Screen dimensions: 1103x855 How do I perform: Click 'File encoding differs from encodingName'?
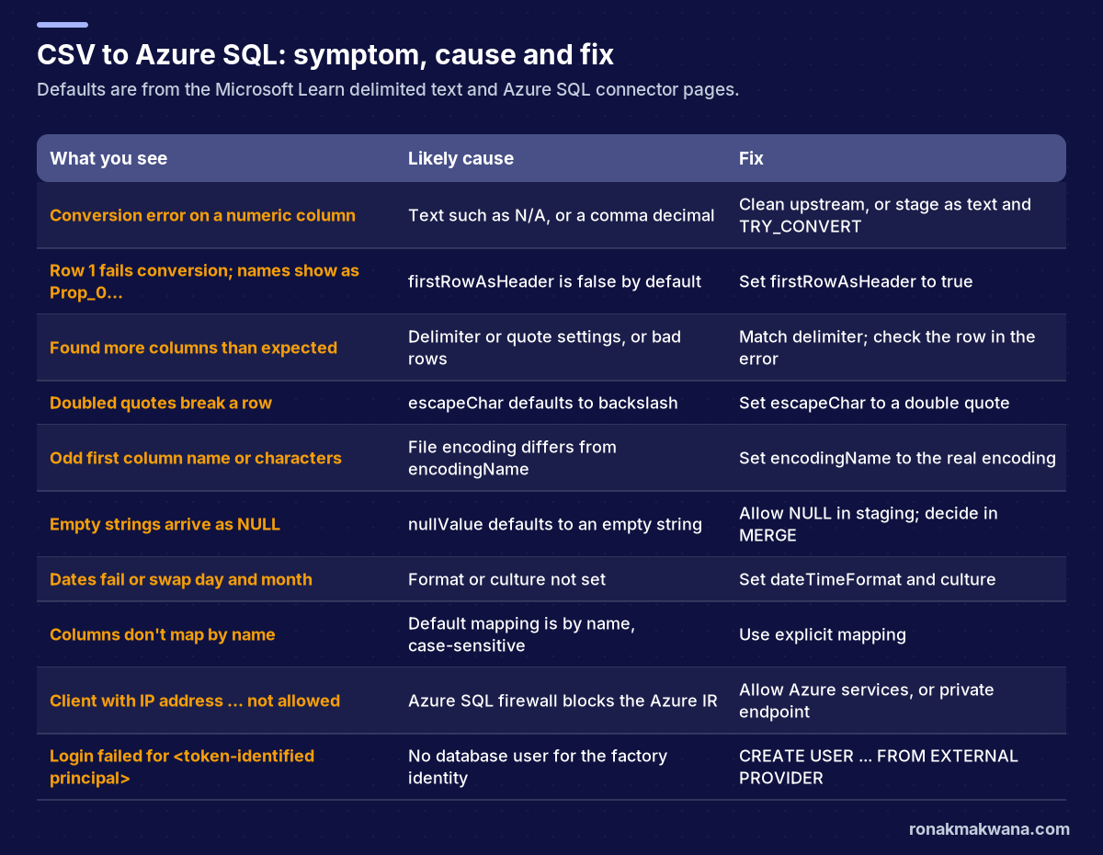point(512,458)
